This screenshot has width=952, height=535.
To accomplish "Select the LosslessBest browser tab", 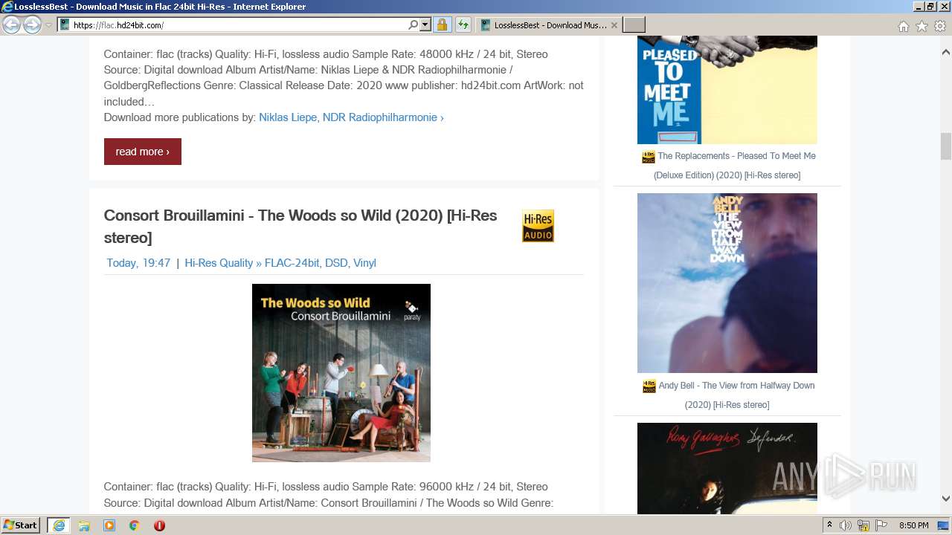I will [x=549, y=25].
